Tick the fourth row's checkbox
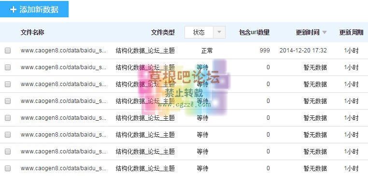This screenshot has height=176, width=368. [8, 101]
